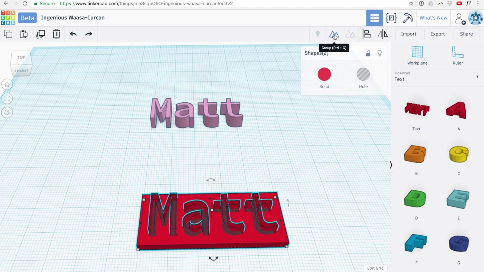The image size is (484, 272).
Task: Switch to 3D design grid view
Action: coord(374,18)
